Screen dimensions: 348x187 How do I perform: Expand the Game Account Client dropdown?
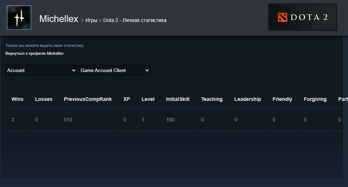[115, 70]
